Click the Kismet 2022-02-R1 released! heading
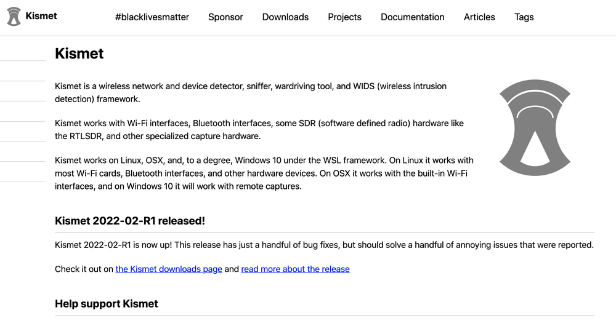The image size is (616, 323). pyautogui.click(x=129, y=221)
